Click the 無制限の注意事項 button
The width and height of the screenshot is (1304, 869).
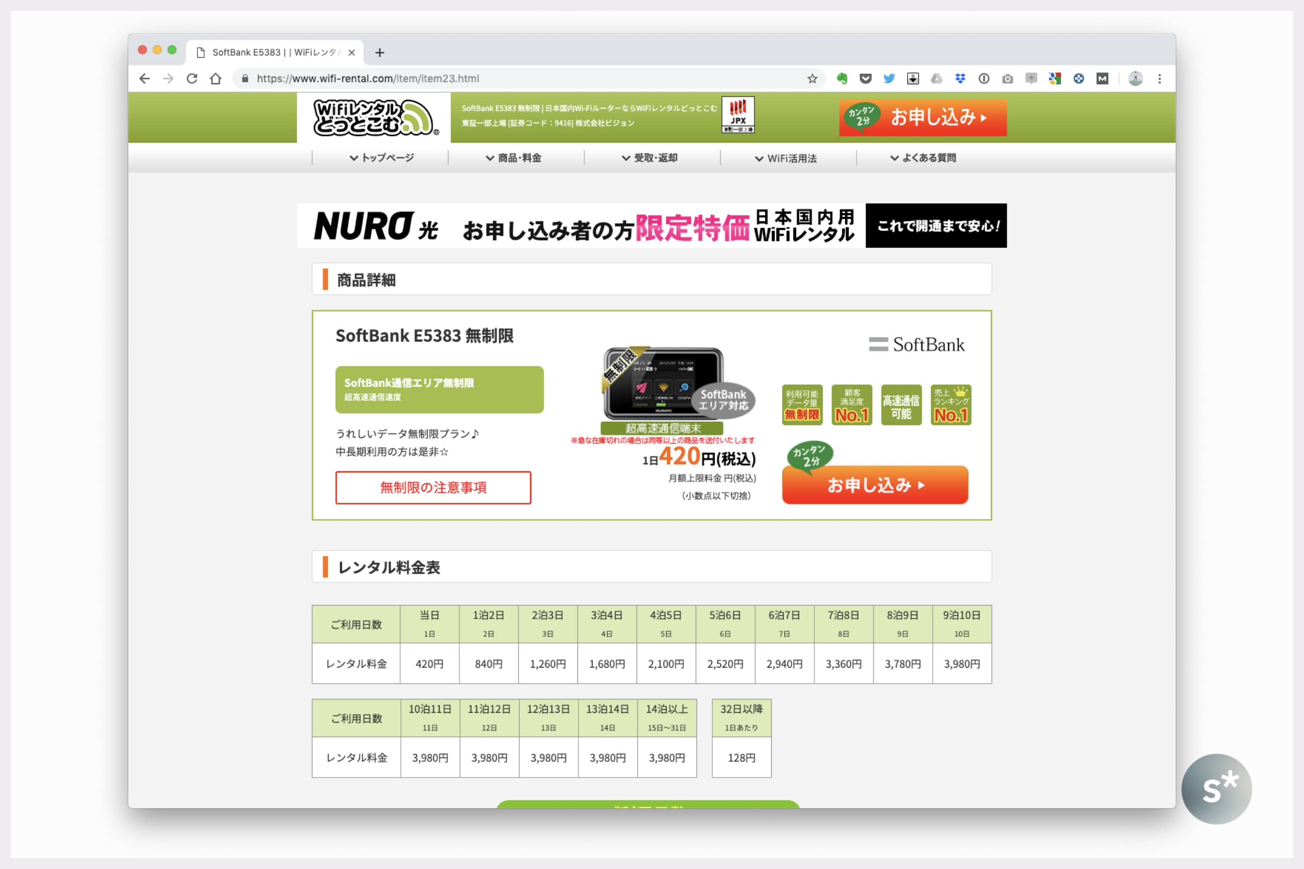click(x=433, y=487)
